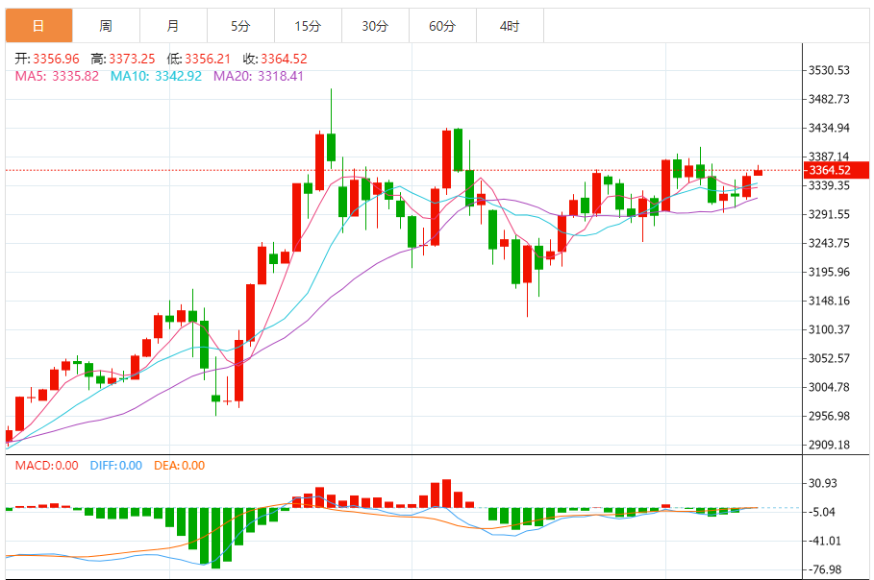The image size is (874, 580).
Task: Click the DIFF:0.00 indicator label
Action: pyautogui.click(x=116, y=466)
